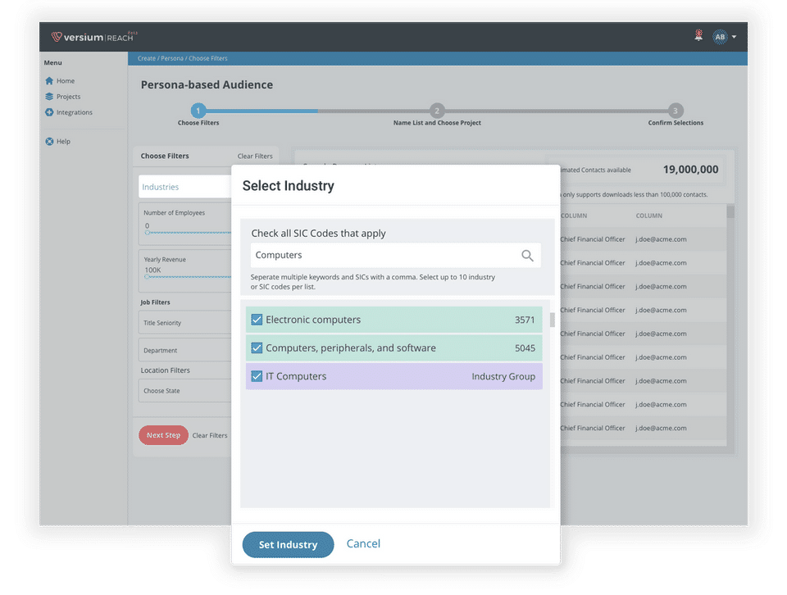
Task: Open Help in the sidebar menu
Action: [x=63, y=142]
